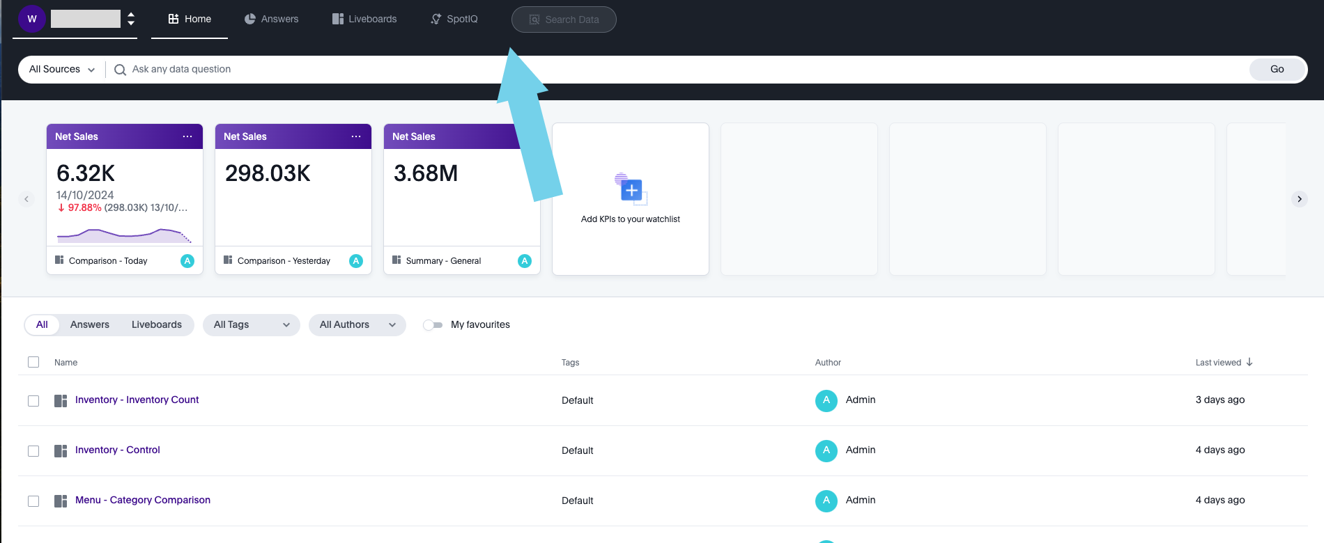The image size is (1324, 543).
Task: Click Default tag in Inventory - Inventory Count row
Action: pyautogui.click(x=578, y=400)
